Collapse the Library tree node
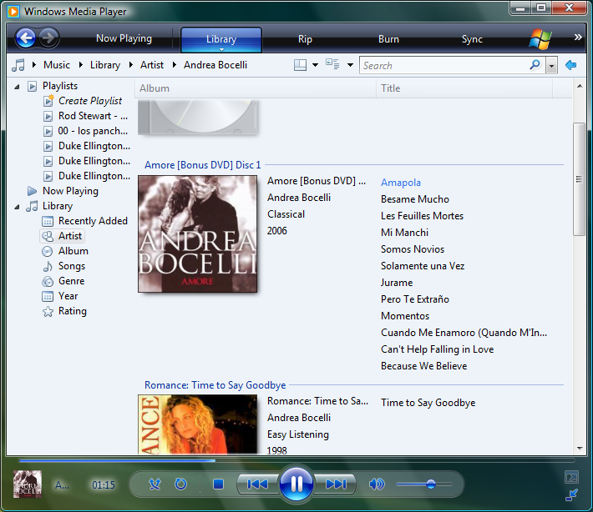The image size is (593, 512). pos(17,207)
